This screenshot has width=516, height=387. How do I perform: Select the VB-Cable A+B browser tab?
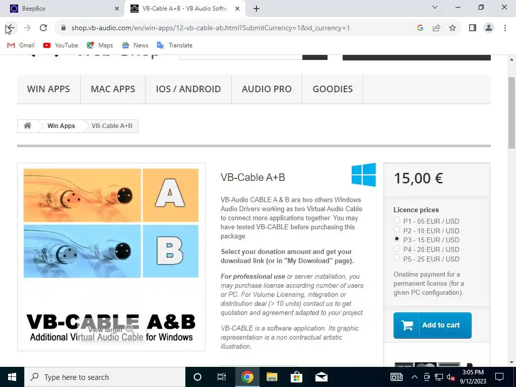click(184, 9)
